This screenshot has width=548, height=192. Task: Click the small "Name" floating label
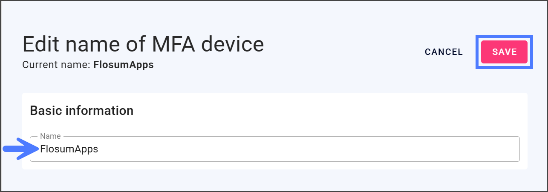click(x=50, y=136)
